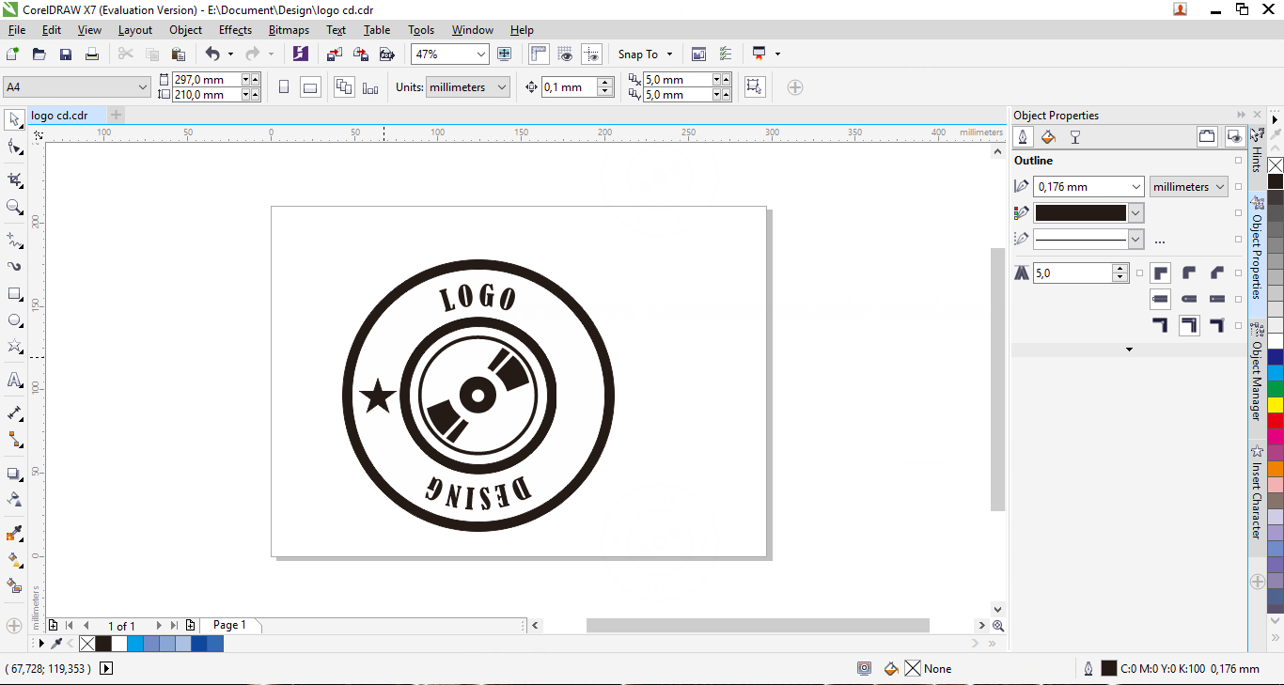Select the Rectangle tool
Screen dimensions: 1284x685
[x=14, y=294]
